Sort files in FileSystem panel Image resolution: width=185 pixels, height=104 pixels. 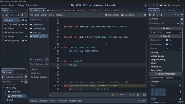point(26,82)
